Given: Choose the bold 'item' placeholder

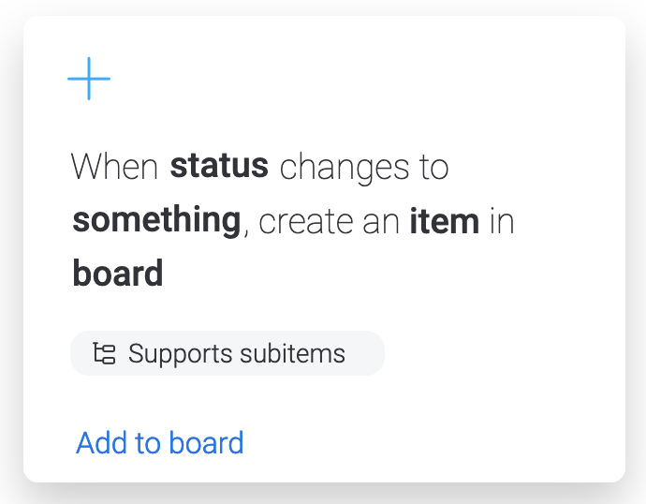Looking at the screenshot, I should point(444,221).
